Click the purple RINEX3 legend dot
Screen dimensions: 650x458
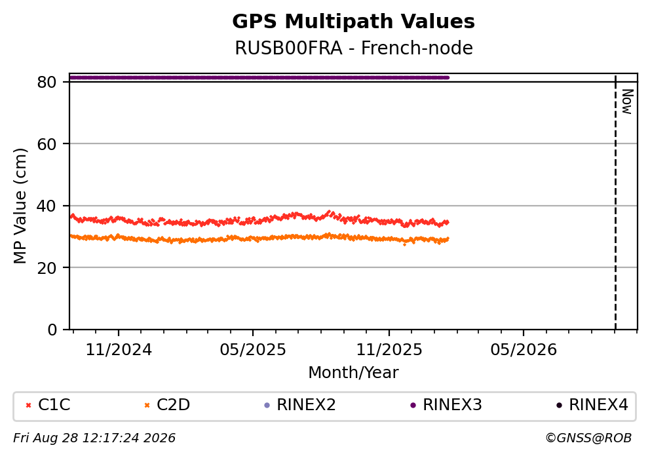[x=413, y=406]
